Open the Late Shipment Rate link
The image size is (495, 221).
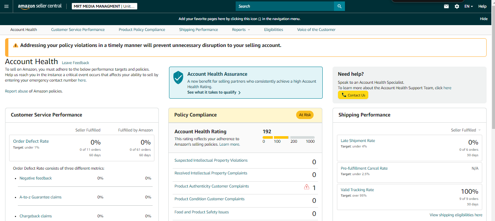coord(358,141)
